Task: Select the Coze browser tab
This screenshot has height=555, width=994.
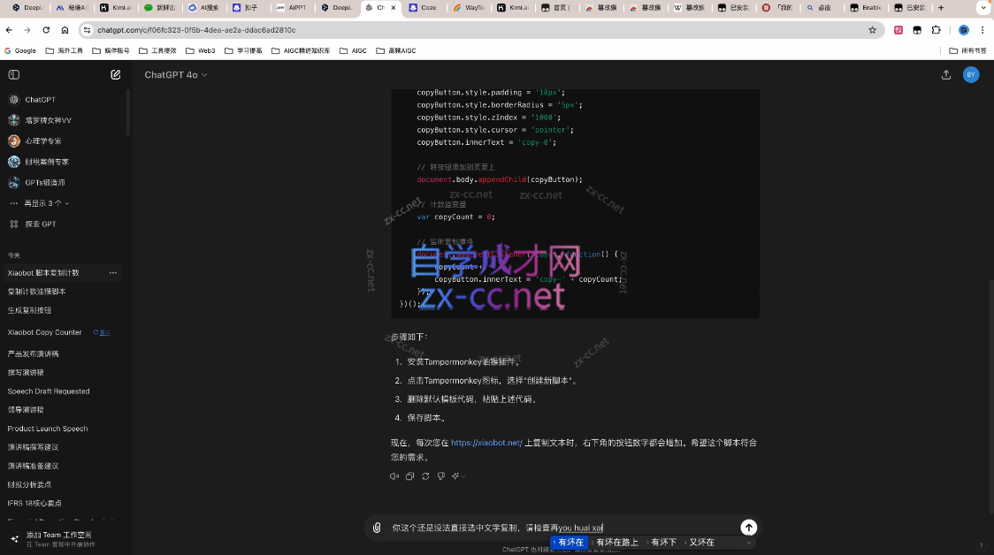Action: tap(426, 7)
